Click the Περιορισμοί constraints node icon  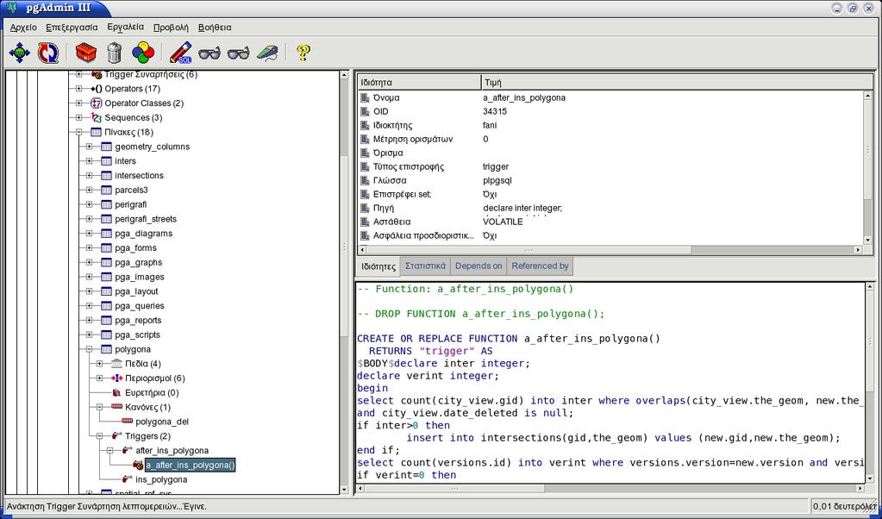[x=117, y=378]
